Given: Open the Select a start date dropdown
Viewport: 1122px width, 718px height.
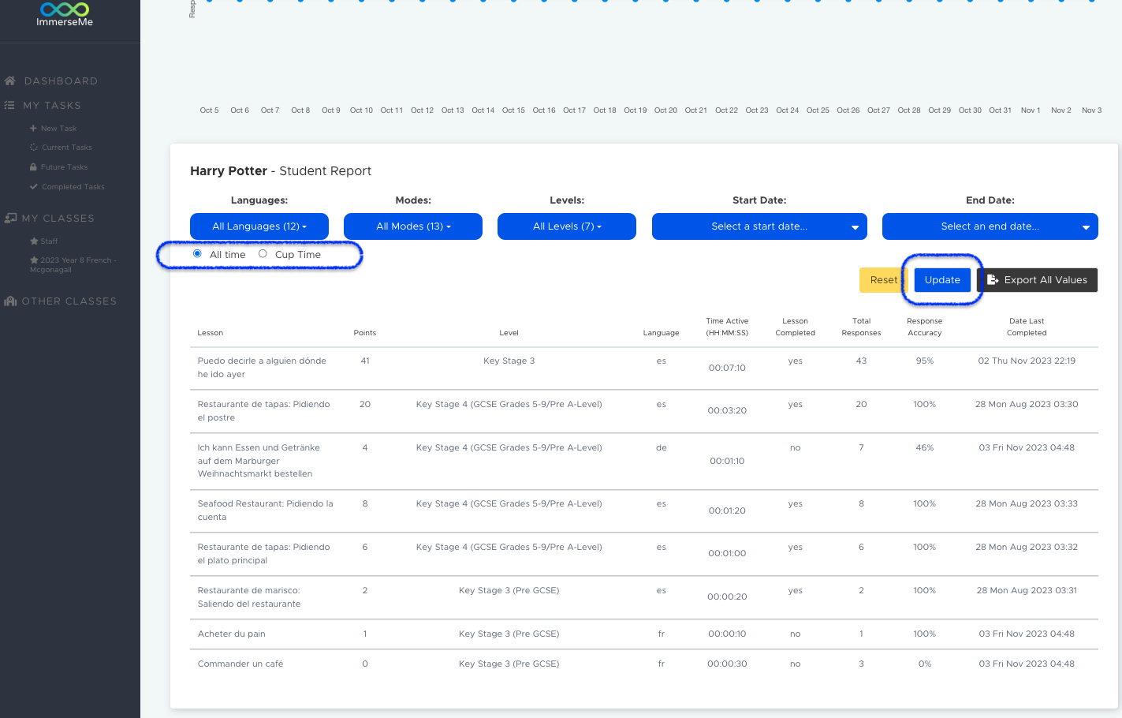Looking at the screenshot, I should [x=759, y=226].
